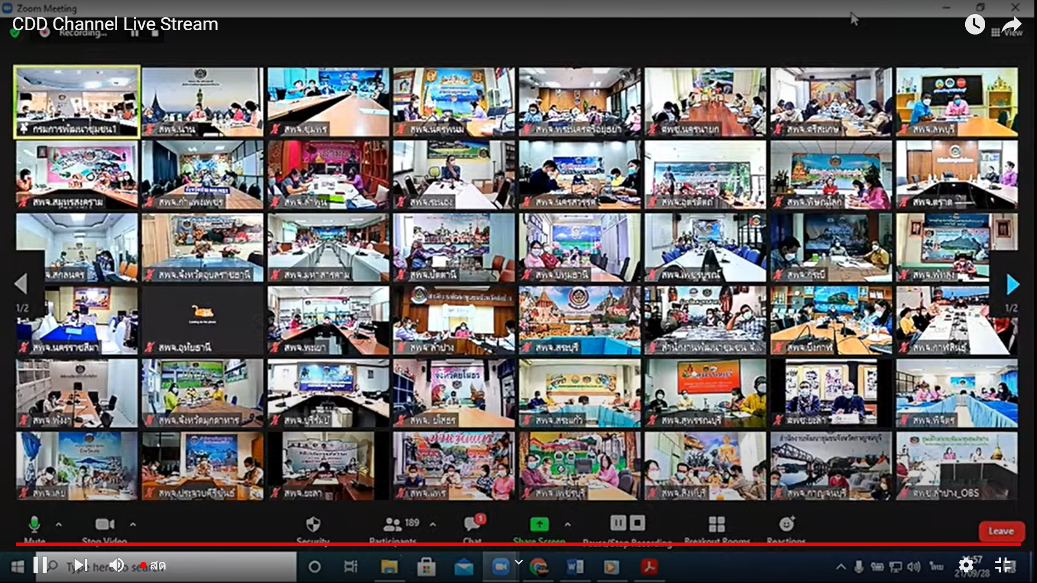The width and height of the screenshot is (1037, 583).
Task: Open Chat with the notification badge
Action: [x=474, y=523]
